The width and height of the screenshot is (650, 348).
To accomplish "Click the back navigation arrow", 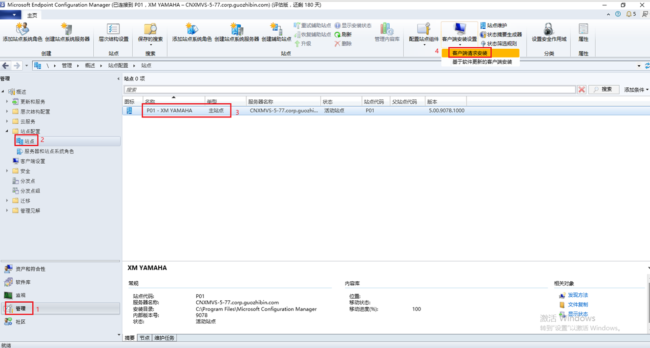I will click(6, 65).
